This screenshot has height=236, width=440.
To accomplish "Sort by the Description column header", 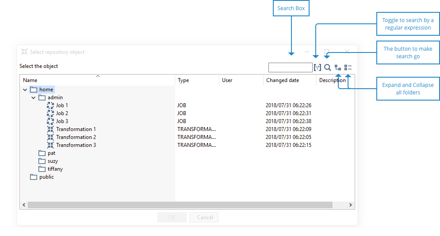I will click(335, 80).
